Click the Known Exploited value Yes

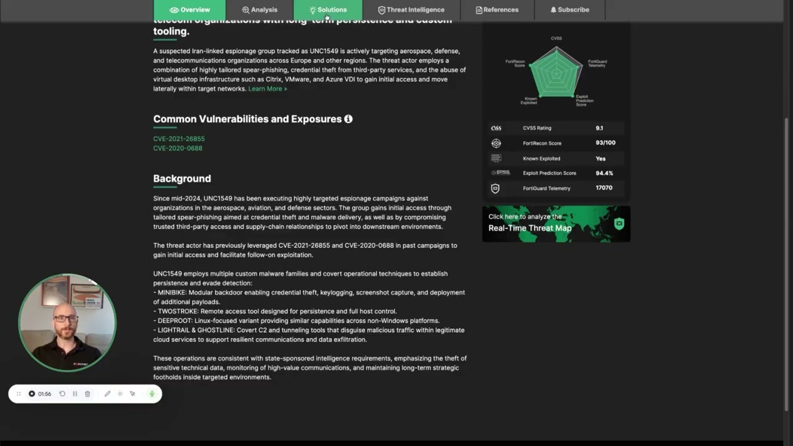point(600,159)
